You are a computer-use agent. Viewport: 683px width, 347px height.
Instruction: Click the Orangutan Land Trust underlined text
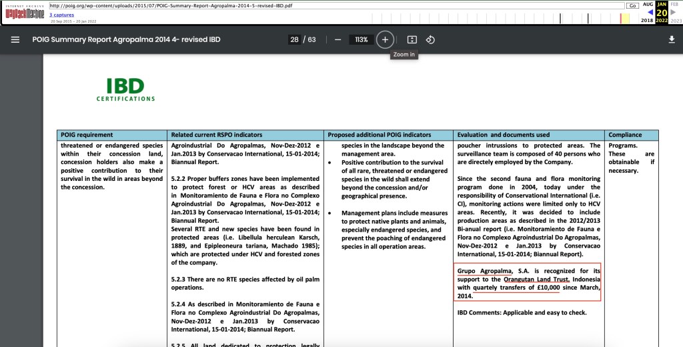pos(536,279)
